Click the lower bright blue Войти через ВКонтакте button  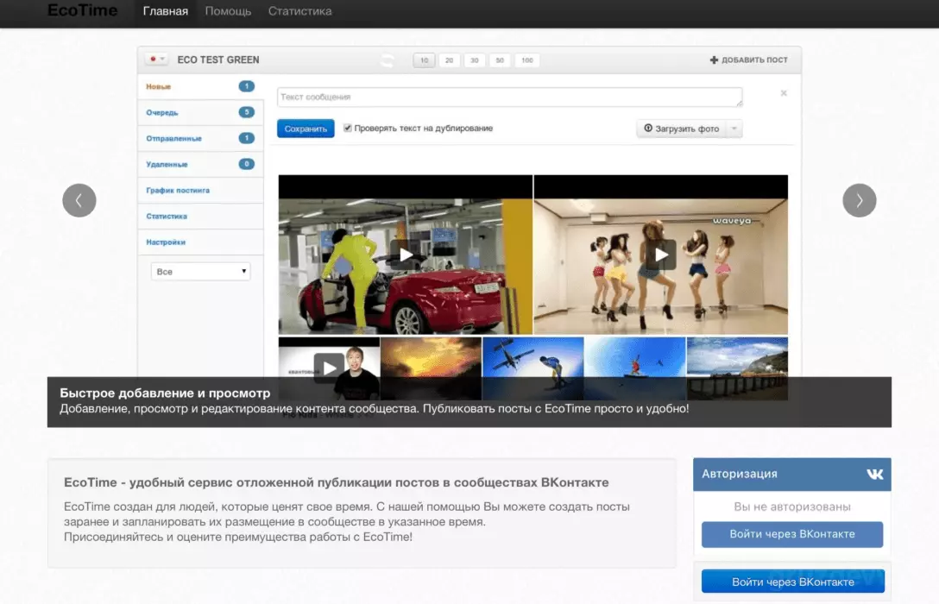pos(793,582)
